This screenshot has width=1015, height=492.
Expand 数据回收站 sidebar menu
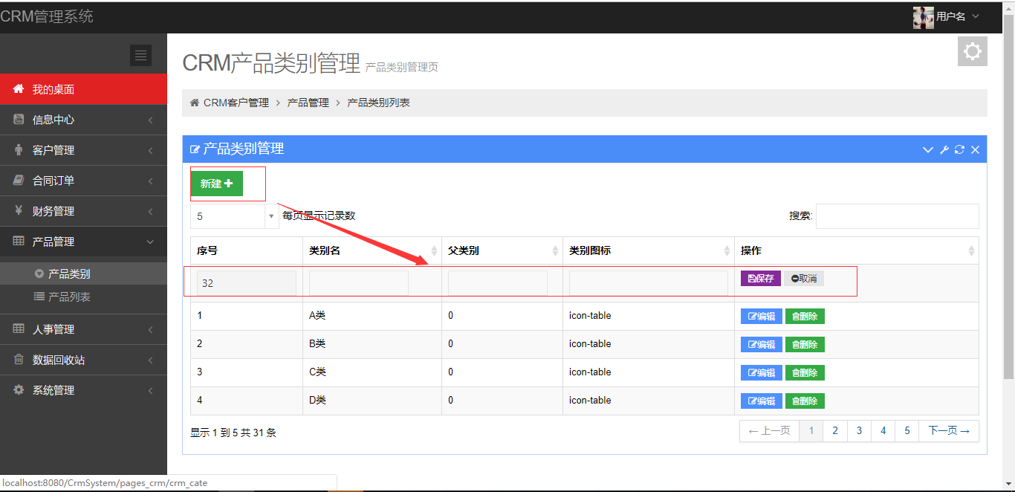83,360
